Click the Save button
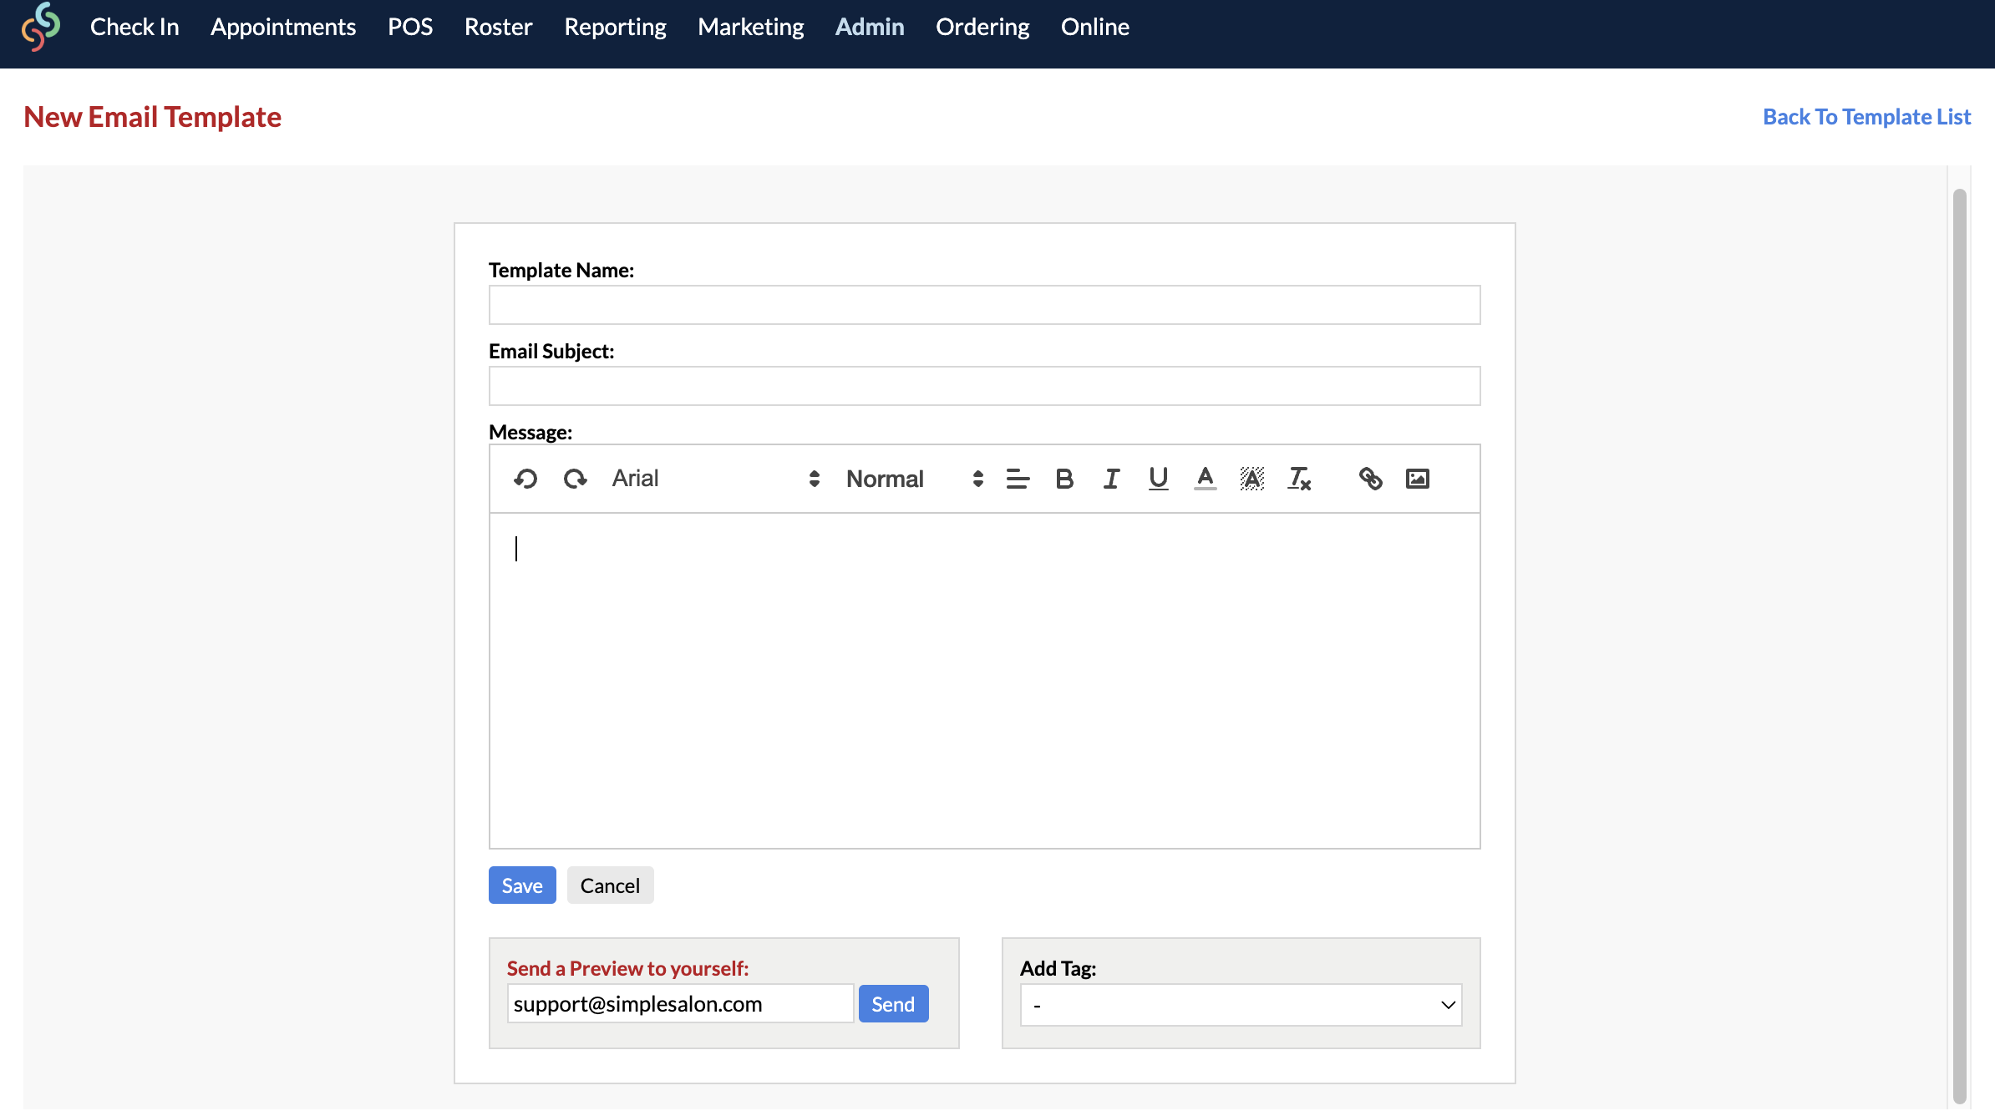1995x1111 pixels. coord(522,885)
